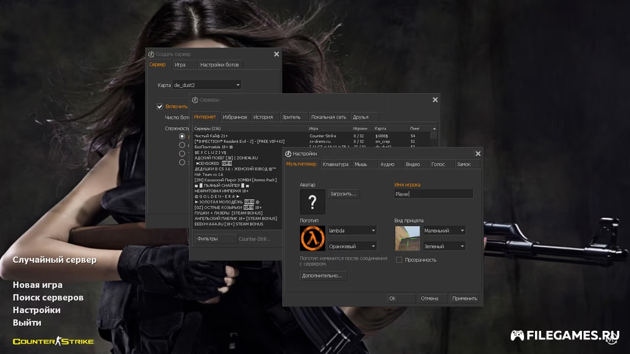Image resolution: width=630 pixels, height=354 pixels.
Task: Expand the Маленький crosshair size dropdown
Action: (x=444, y=231)
